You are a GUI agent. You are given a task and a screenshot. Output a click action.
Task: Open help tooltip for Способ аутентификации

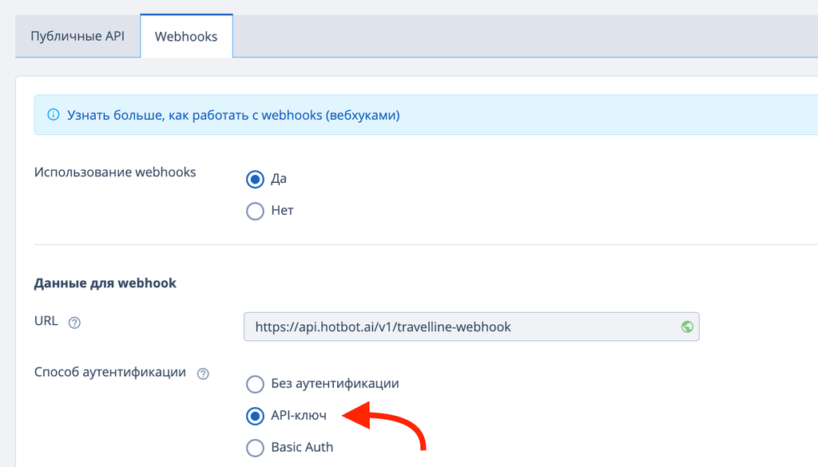pyautogui.click(x=203, y=374)
